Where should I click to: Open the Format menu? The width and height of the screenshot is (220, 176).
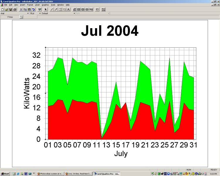pyautogui.click(x=30, y=5)
